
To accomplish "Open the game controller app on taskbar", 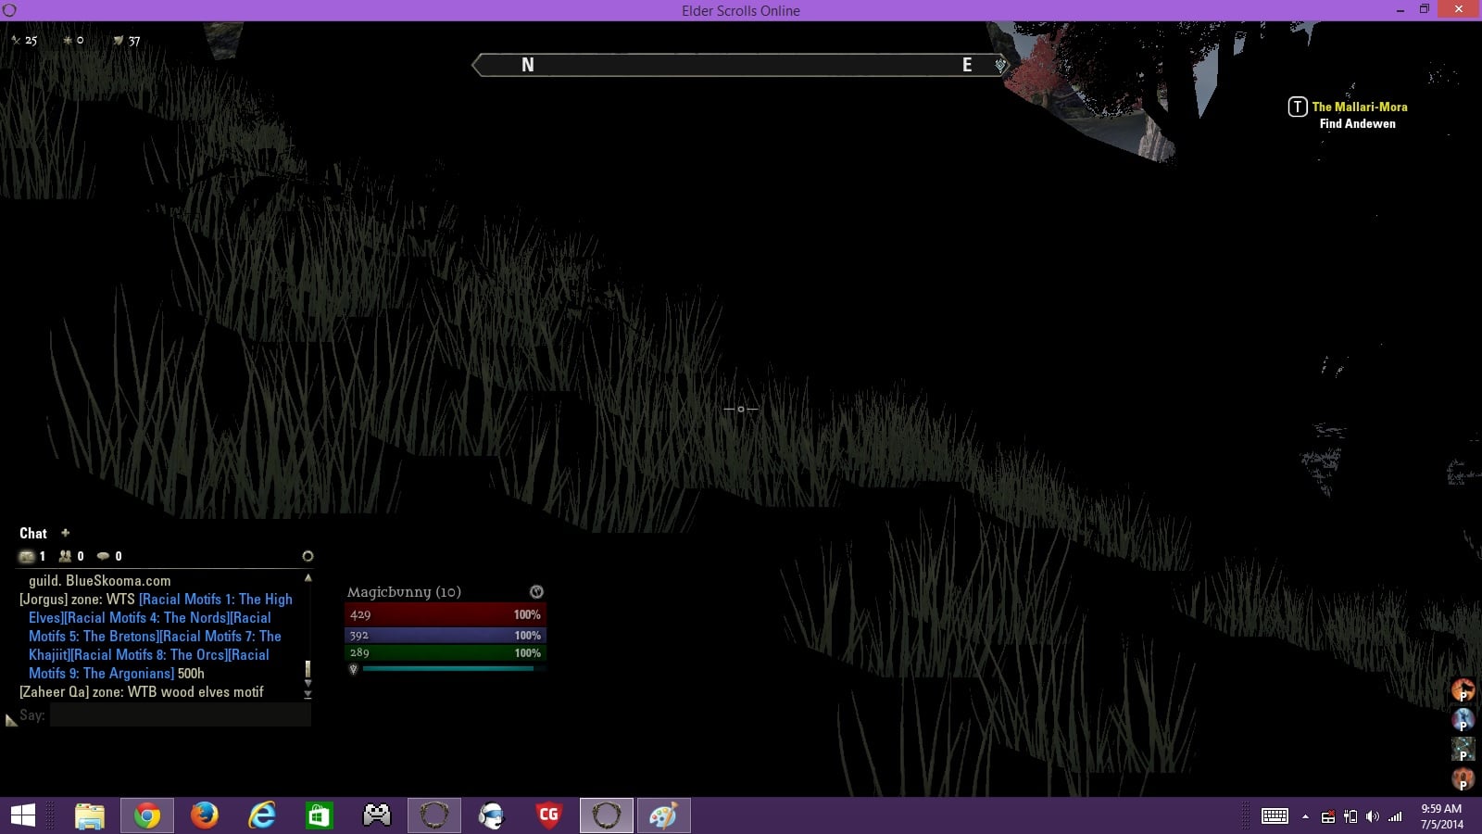I will [377, 815].
